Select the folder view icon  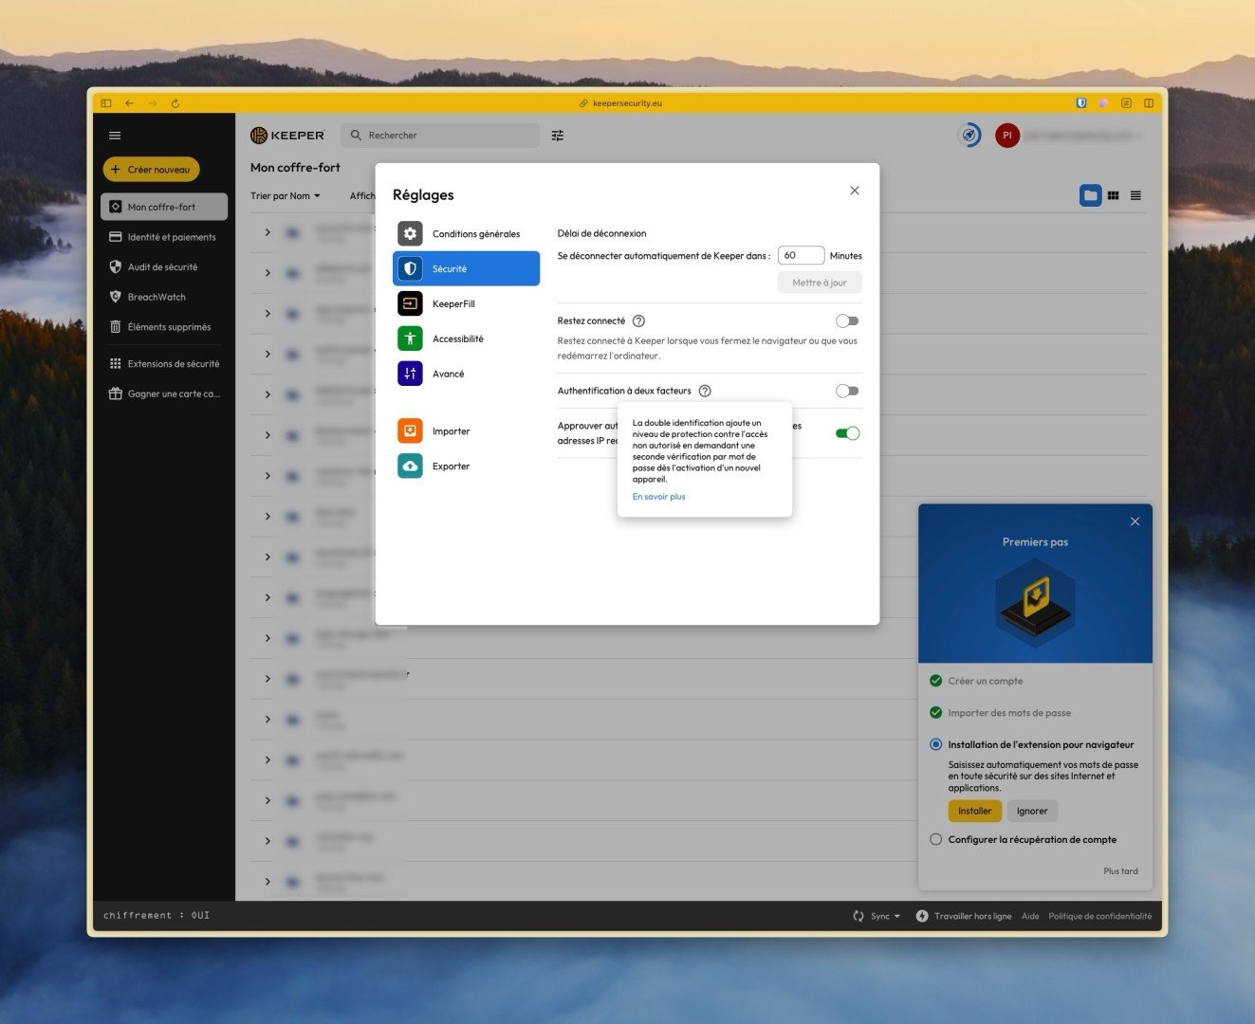click(x=1091, y=195)
